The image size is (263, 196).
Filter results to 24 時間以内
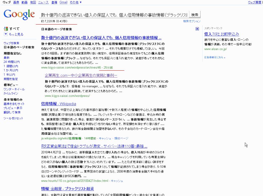(x=11, y=62)
